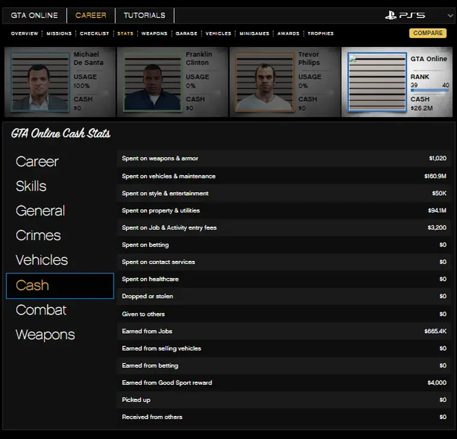This screenshot has height=439, width=457.
Task: Go to the Overview submenu
Action: [x=25, y=34]
